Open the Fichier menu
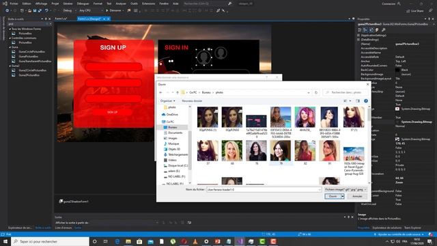This screenshot has height=246, width=437. pos(14,3)
